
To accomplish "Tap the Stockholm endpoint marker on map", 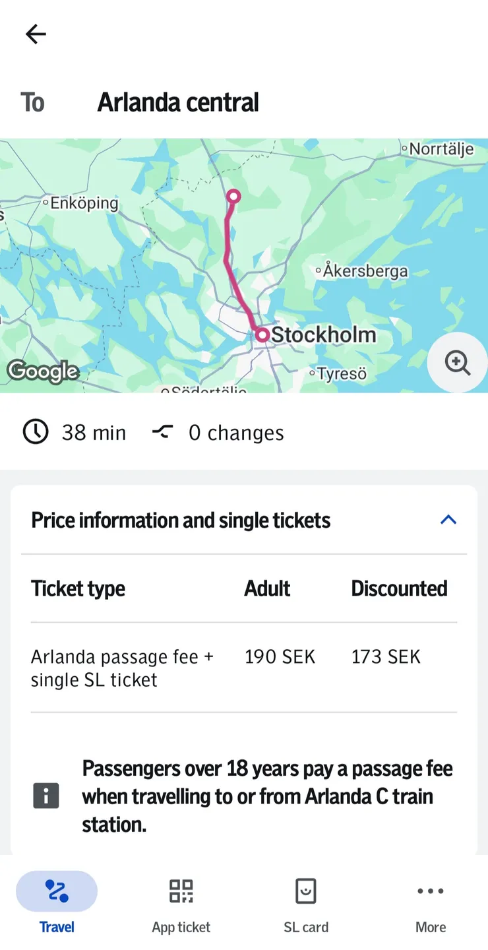I will point(262,335).
